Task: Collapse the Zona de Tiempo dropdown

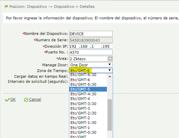Action: (110, 70)
